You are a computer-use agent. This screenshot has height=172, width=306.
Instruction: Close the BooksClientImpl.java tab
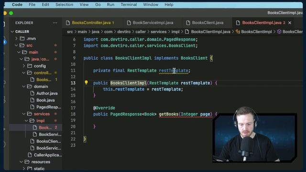[290, 23]
